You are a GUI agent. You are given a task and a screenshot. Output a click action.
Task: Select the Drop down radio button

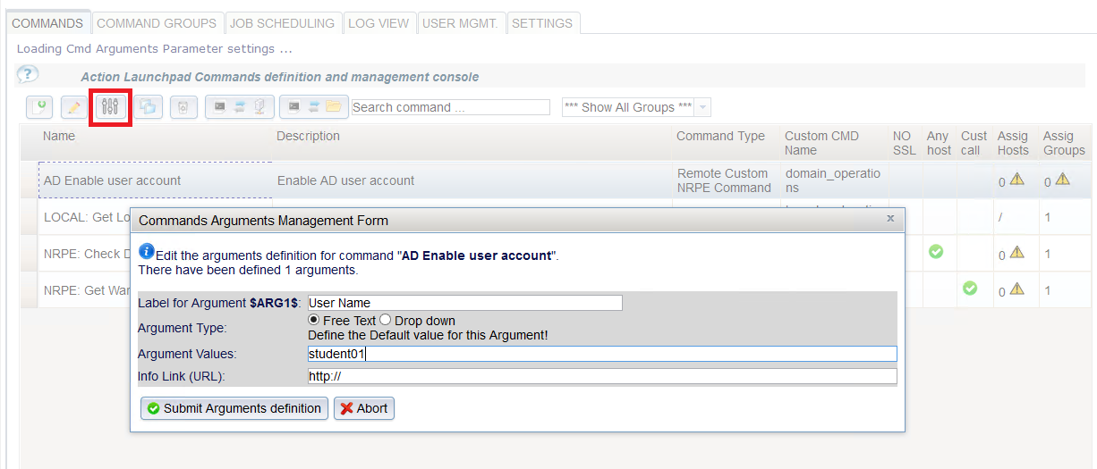386,320
